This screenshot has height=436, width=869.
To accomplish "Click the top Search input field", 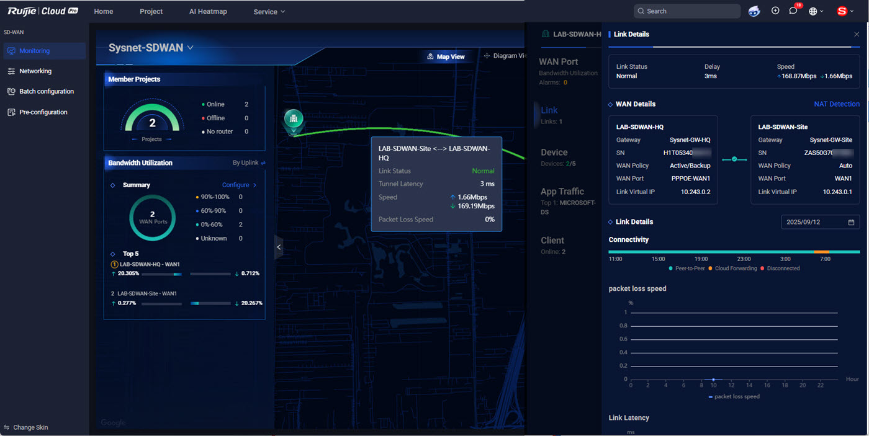I will (687, 11).
